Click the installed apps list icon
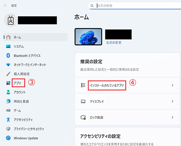181x146 pixels. [83, 85]
